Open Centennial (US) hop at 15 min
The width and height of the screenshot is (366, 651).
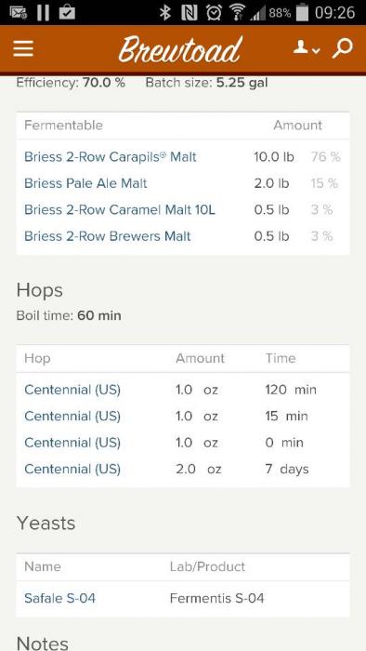(72, 416)
